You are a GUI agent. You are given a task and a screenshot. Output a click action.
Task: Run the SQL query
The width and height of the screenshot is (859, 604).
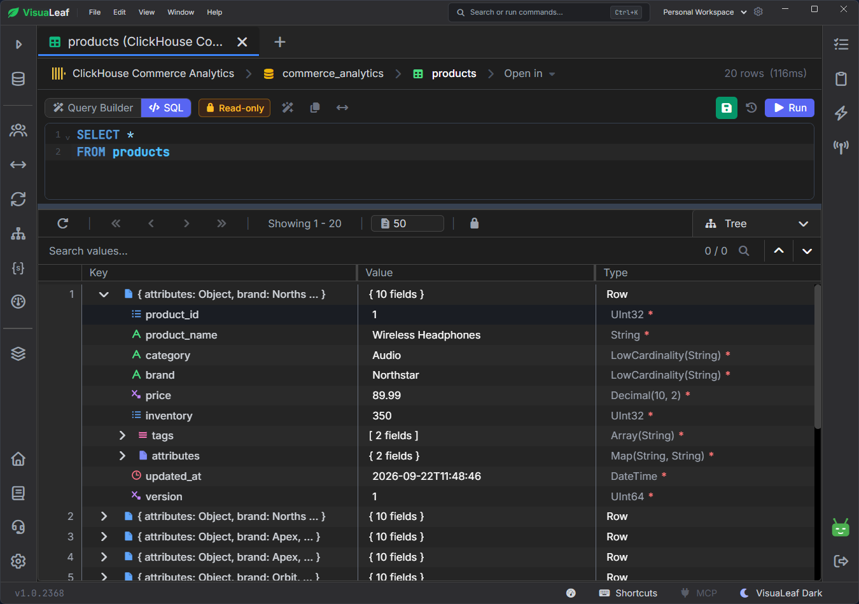pyautogui.click(x=790, y=108)
